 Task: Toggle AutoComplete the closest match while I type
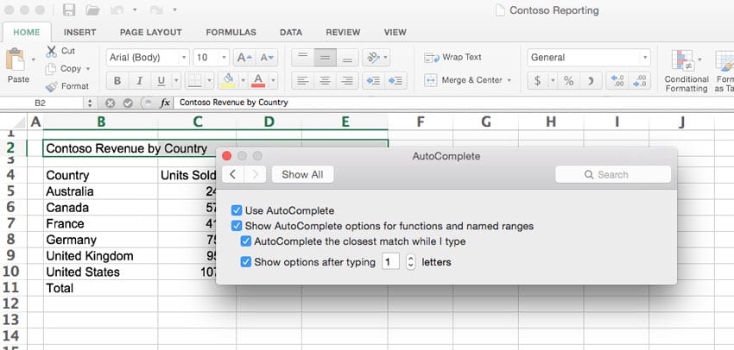pyautogui.click(x=246, y=242)
